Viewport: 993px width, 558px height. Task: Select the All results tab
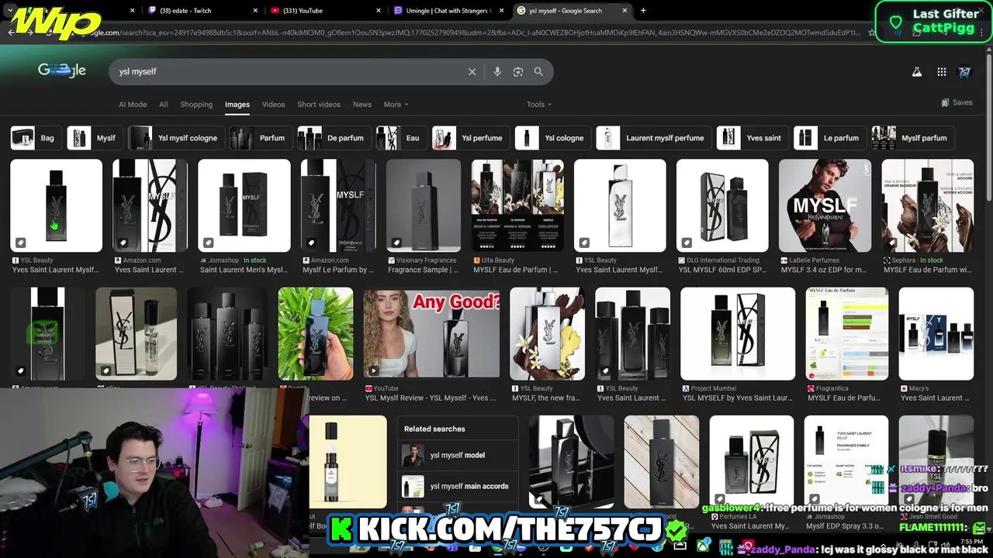tap(164, 105)
